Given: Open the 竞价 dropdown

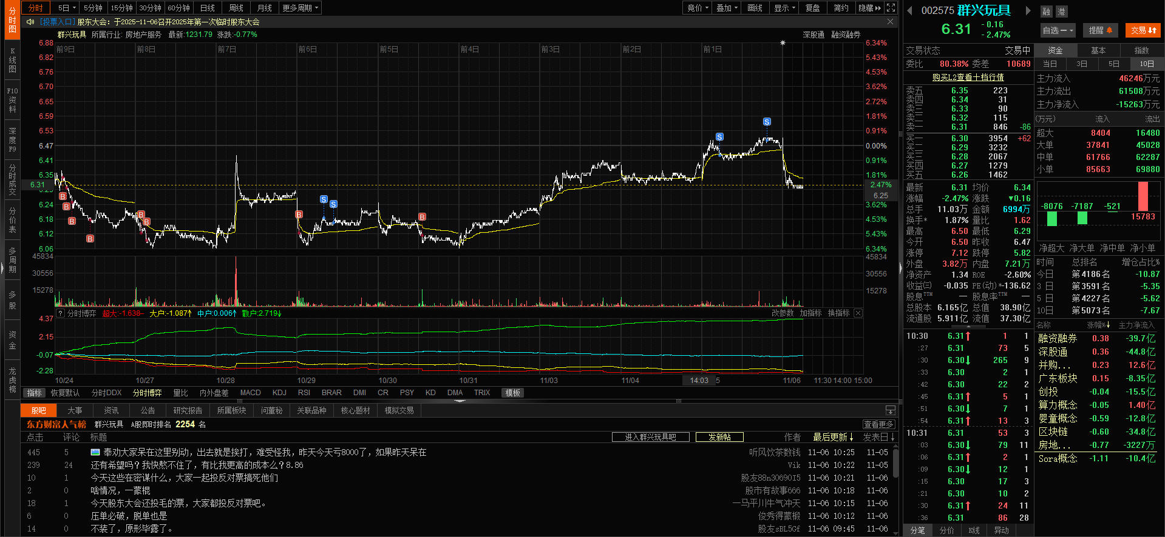Looking at the screenshot, I should (x=698, y=8).
